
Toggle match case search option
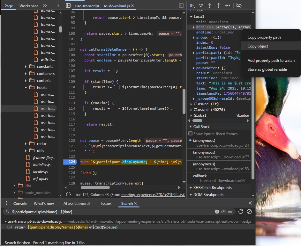tap(230, 212)
